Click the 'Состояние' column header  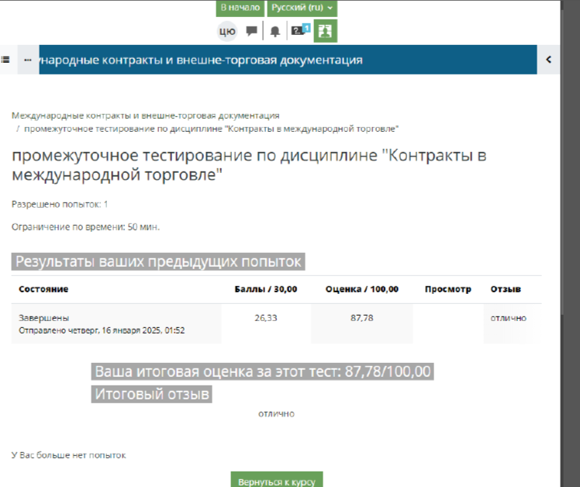(x=43, y=289)
